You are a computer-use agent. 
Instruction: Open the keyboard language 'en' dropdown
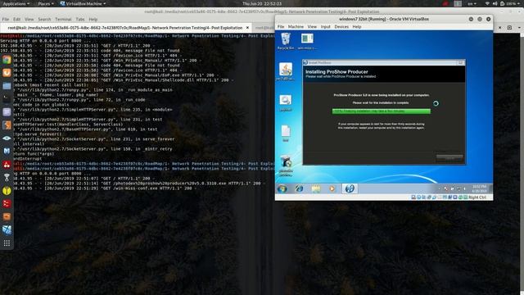point(472,3)
